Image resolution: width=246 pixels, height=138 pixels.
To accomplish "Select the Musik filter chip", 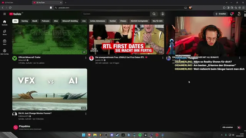I will click(x=35, y=21).
